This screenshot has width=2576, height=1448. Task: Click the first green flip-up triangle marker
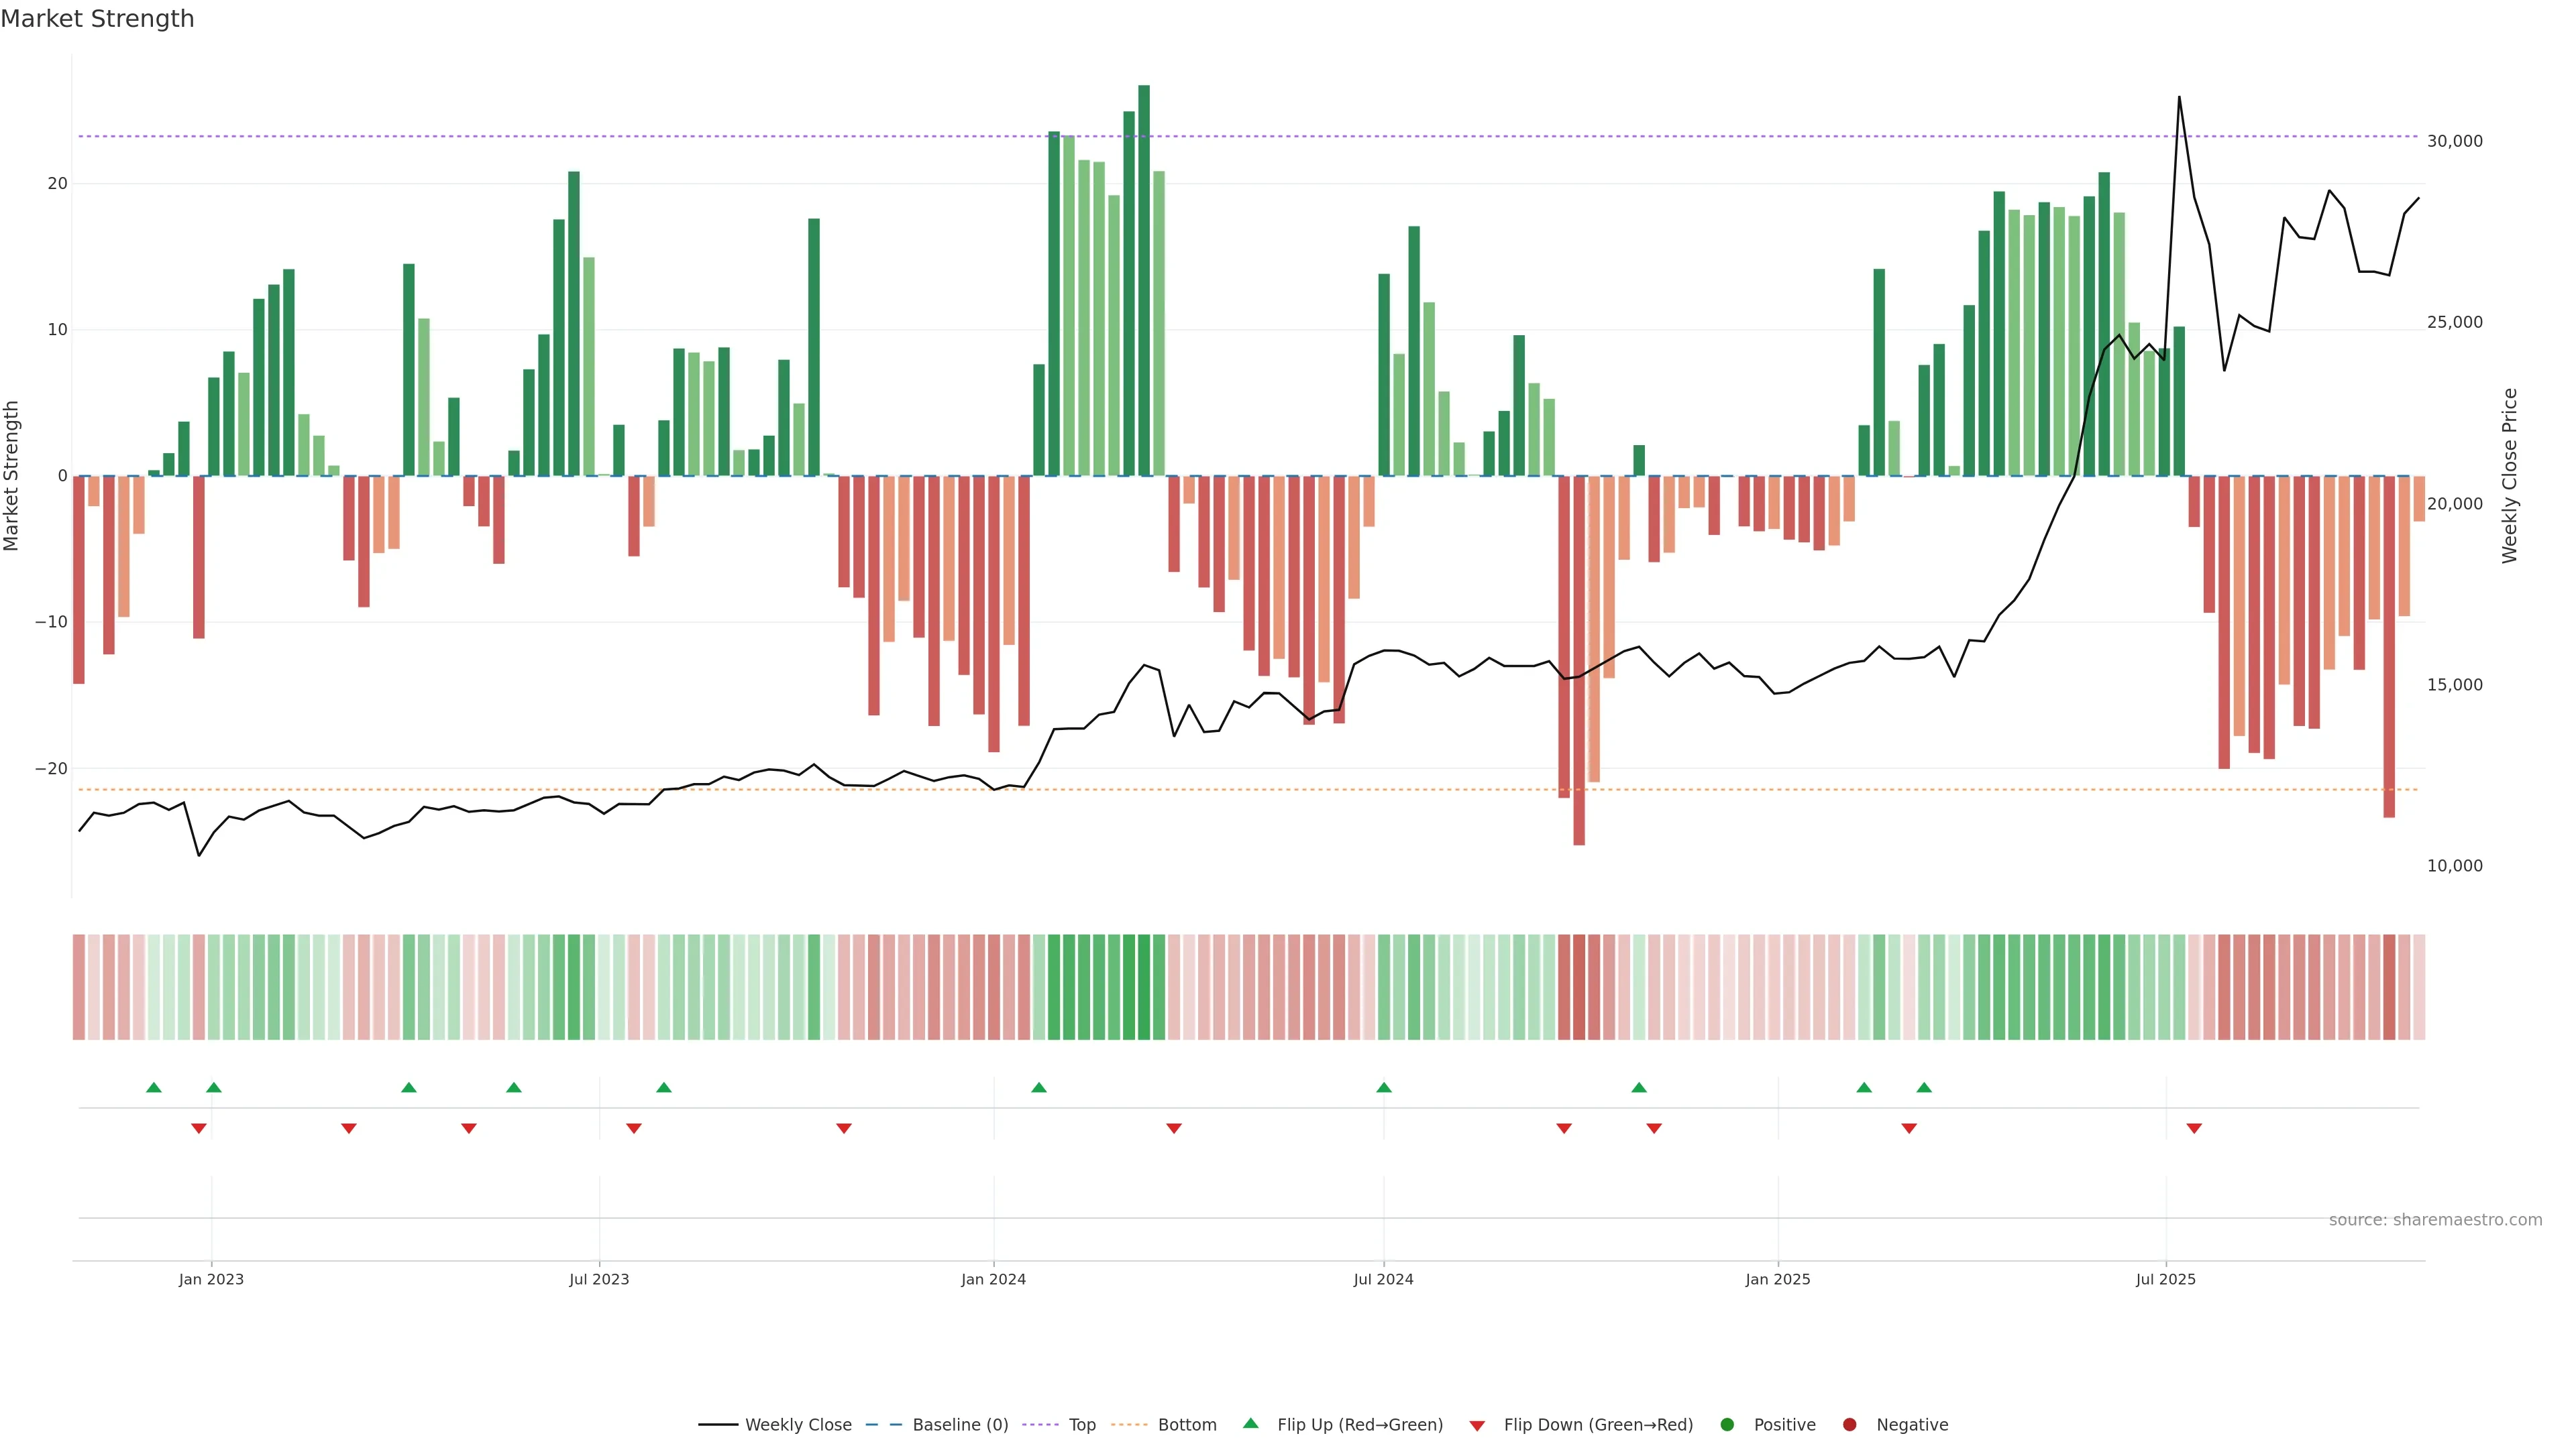(154, 1087)
